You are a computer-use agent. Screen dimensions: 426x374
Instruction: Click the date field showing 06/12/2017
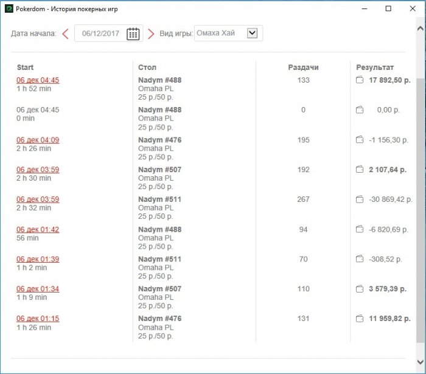pos(100,33)
